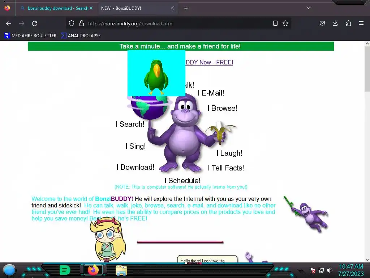Click the 'I Laugh!' text
Screen dimensions: 370x278
pos(229,153)
